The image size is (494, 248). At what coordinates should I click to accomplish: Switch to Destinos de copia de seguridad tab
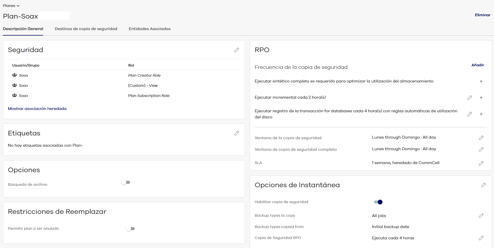86,29
